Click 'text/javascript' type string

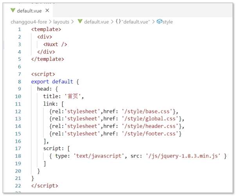click(99, 156)
